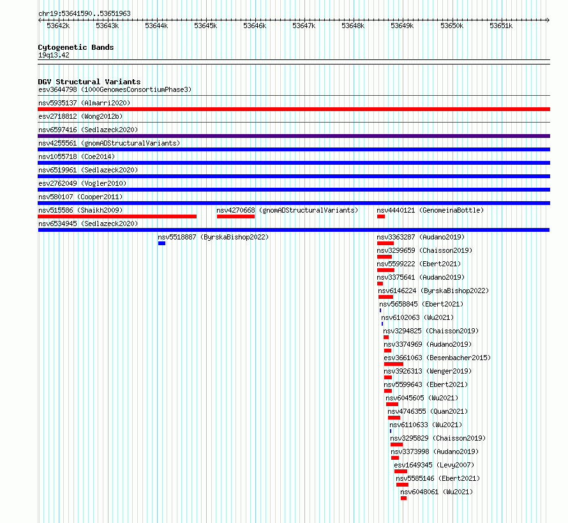Select the esv2718812 (Wong2012b) label
This screenshot has width=568, height=523.
pos(80,116)
